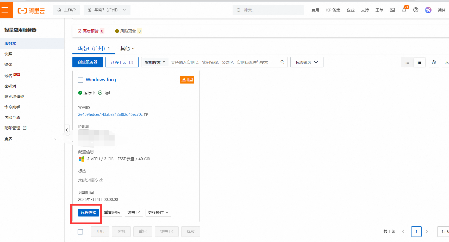Click the 高危预警 count 0

[x=102, y=31]
